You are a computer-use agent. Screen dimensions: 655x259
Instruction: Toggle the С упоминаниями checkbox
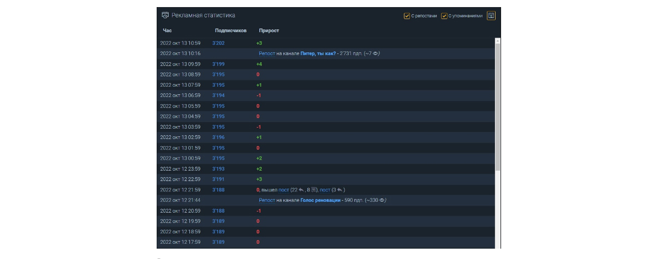click(x=444, y=16)
